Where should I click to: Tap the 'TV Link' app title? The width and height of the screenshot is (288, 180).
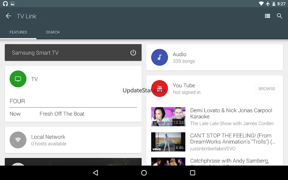(x=27, y=16)
